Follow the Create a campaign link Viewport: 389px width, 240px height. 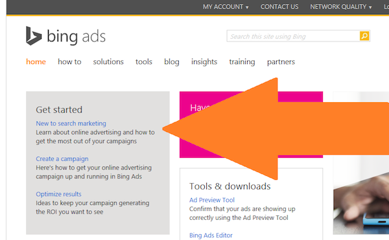click(x=62, y=158)
